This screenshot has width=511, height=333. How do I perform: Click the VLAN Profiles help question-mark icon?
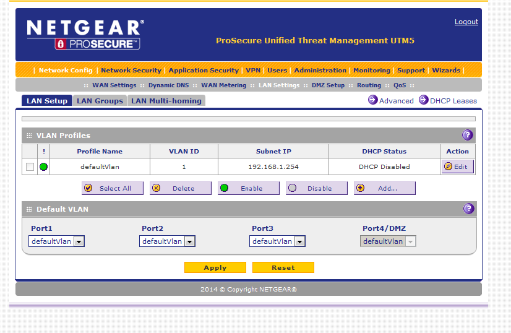(468, 135)
